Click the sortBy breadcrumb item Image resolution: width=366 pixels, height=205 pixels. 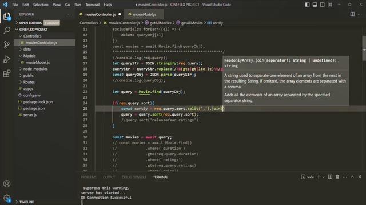click(x=215, y=23)
